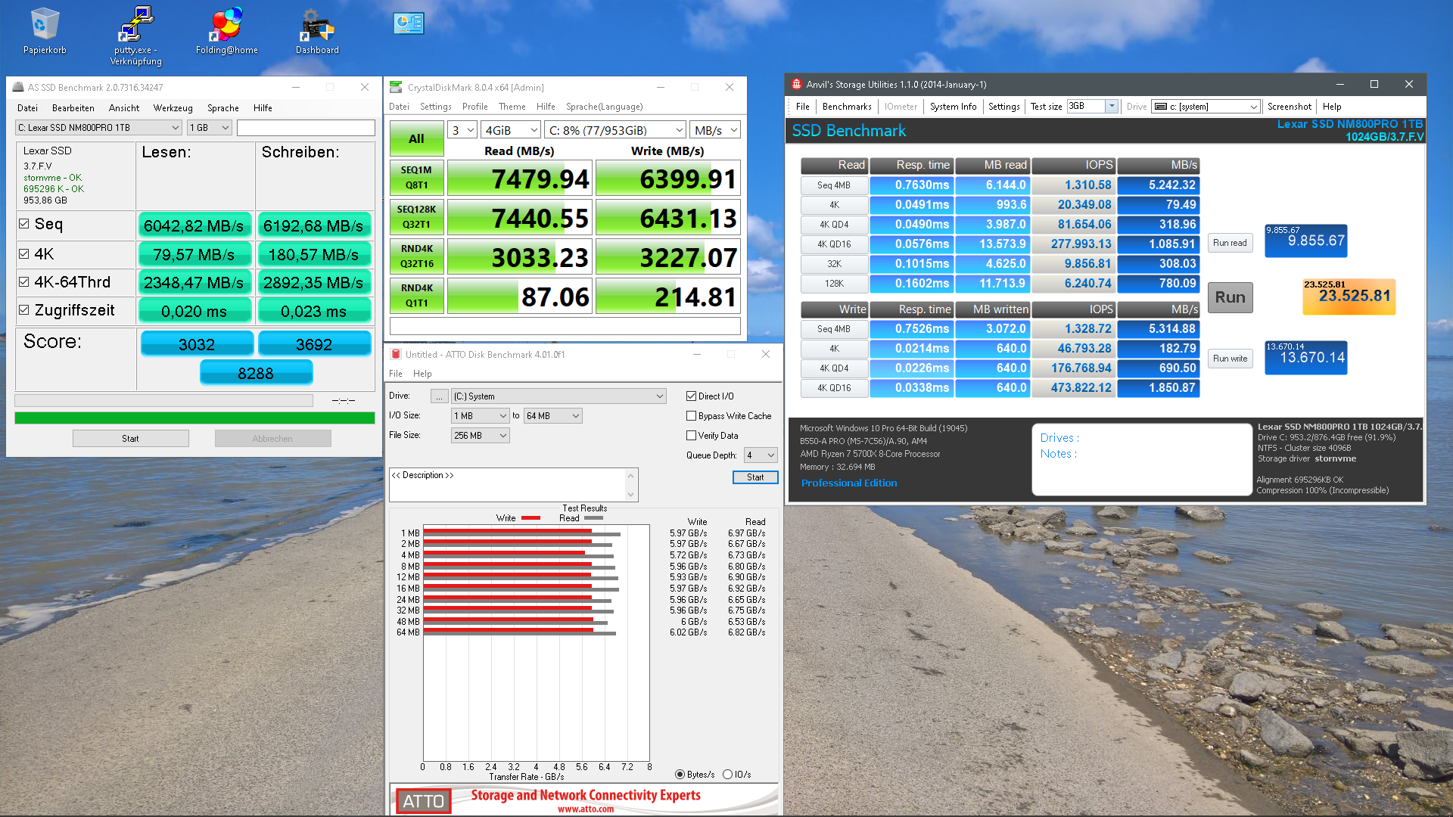The height and width of the screenshot is (817, 1453).
Task: Open CrystalDiskMark drive dropdown C: 8%
Action: (615, 130)
